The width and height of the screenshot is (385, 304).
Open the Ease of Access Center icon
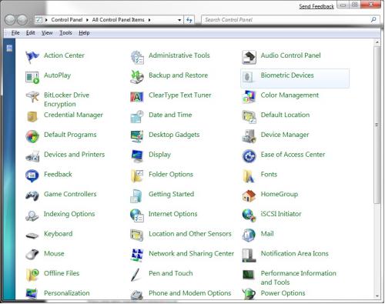tap(249, 156)
